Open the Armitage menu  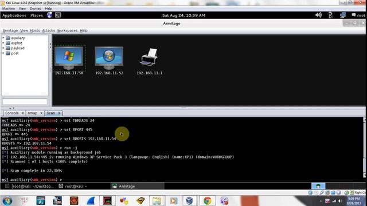tap(10, 30)
